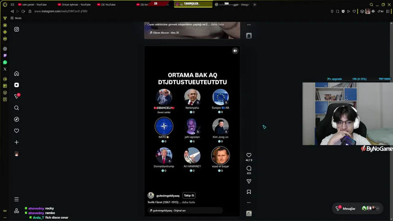
Task: Open site security lock icon
Action: click(x=30, y=11)
